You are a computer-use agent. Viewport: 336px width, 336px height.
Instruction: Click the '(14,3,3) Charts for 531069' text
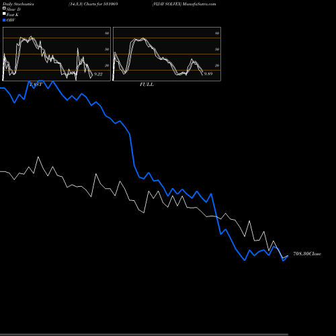(93, 4)
